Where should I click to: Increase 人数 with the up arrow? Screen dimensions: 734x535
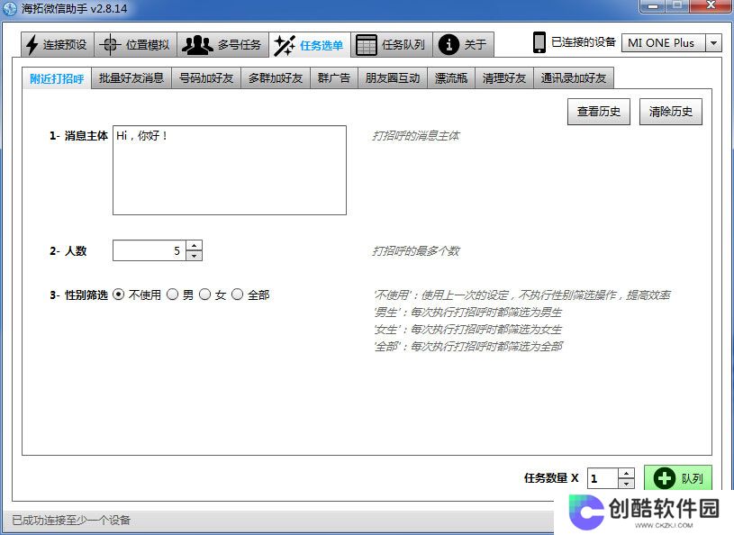click(194, 245)
